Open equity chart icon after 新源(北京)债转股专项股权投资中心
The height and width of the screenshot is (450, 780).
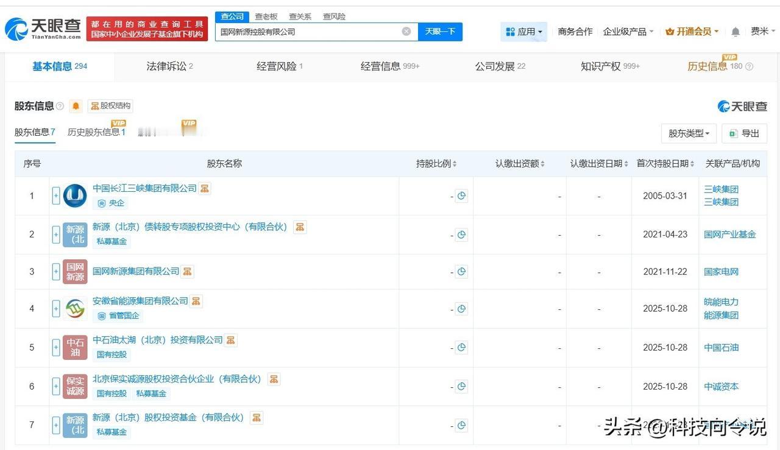(x=299, y=227)
